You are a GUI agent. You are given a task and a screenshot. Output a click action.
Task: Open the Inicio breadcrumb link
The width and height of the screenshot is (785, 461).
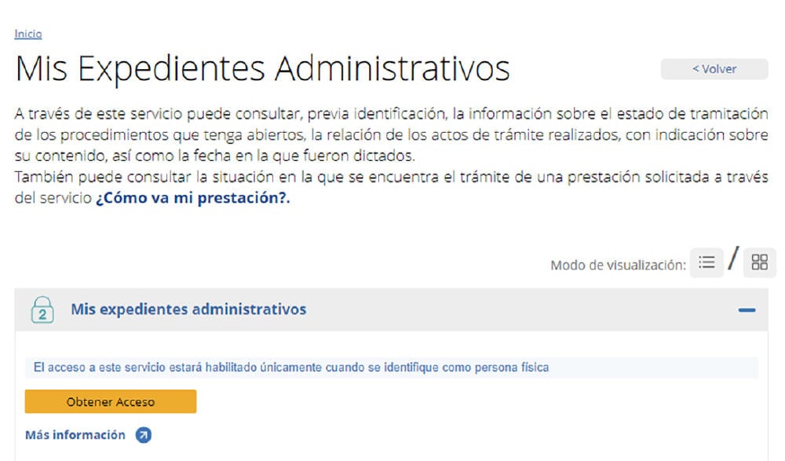click(x=28, y=34)
